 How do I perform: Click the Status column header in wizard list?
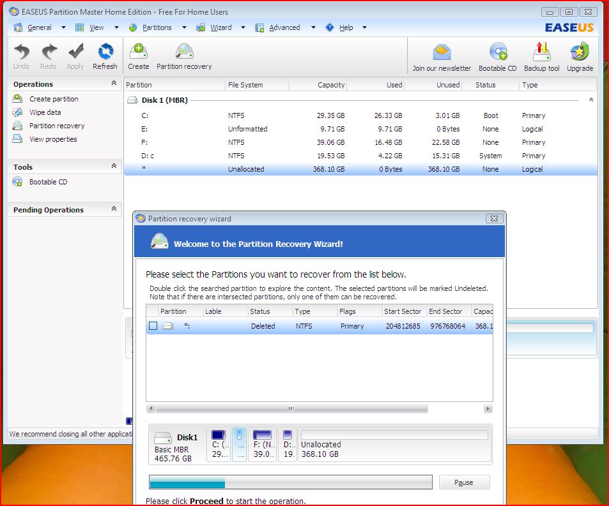pos(270,311)
